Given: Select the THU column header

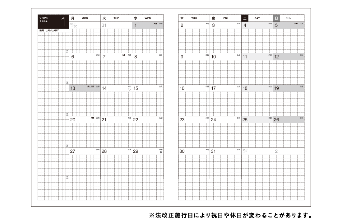Looking at the screenshot, I should pos(194,18).
